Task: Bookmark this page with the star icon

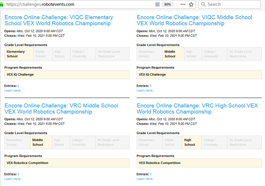Action: (191, 4)
